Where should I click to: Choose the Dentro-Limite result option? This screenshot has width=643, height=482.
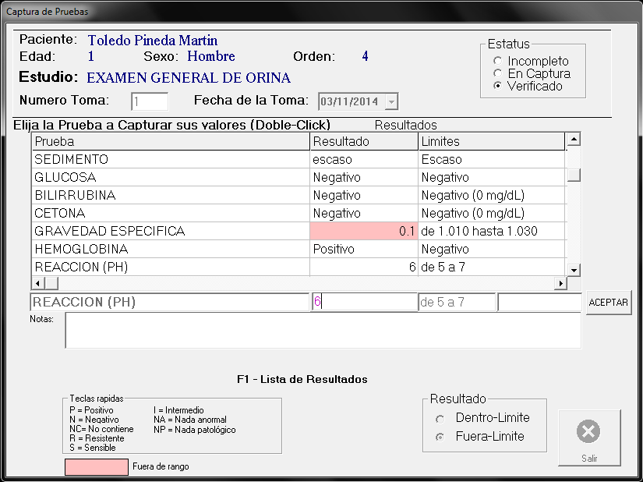(442, 418)
